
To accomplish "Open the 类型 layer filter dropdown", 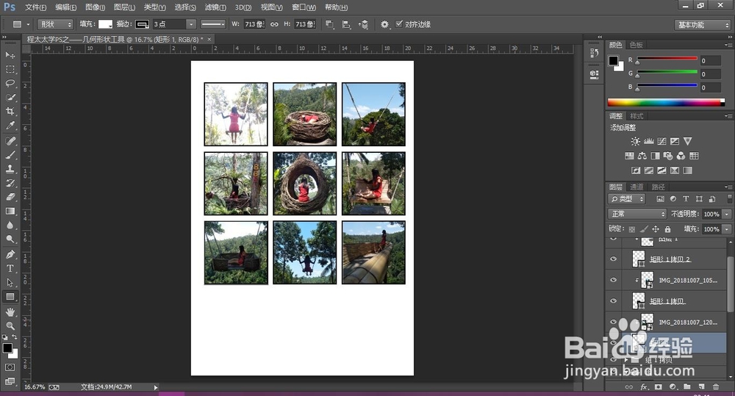I will point(627,198).
